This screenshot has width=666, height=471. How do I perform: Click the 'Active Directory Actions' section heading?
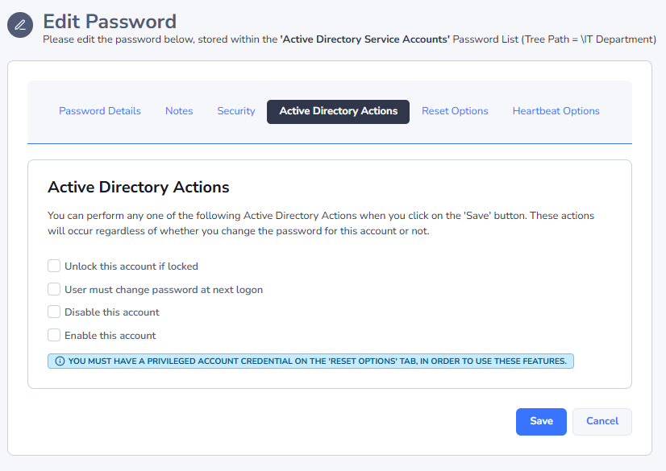tap(139, 188)
